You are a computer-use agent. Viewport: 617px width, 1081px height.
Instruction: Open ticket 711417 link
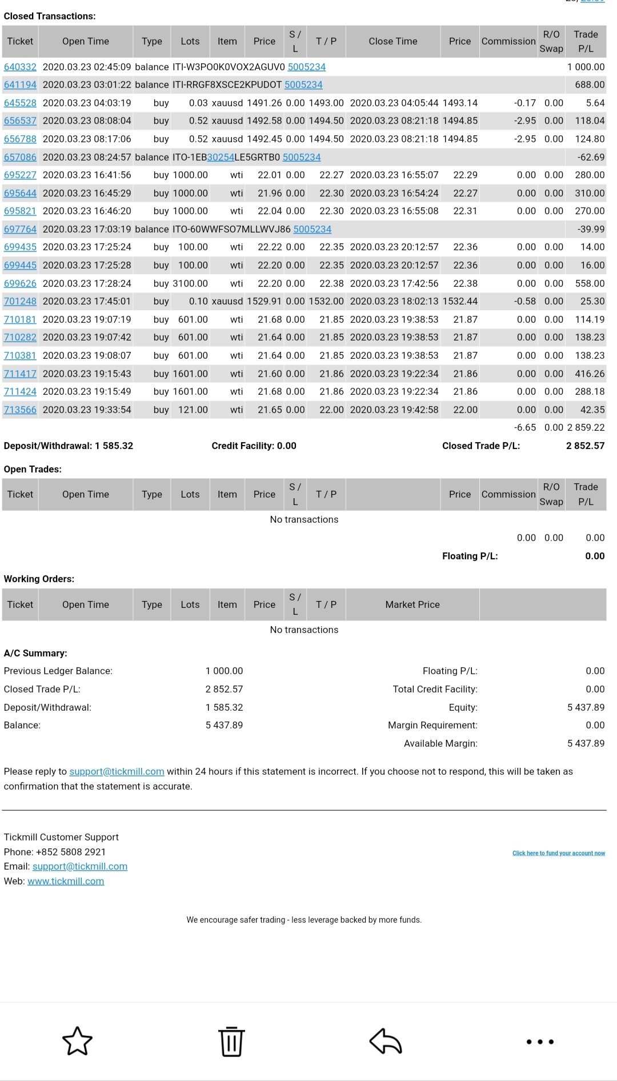click(20, 374)
